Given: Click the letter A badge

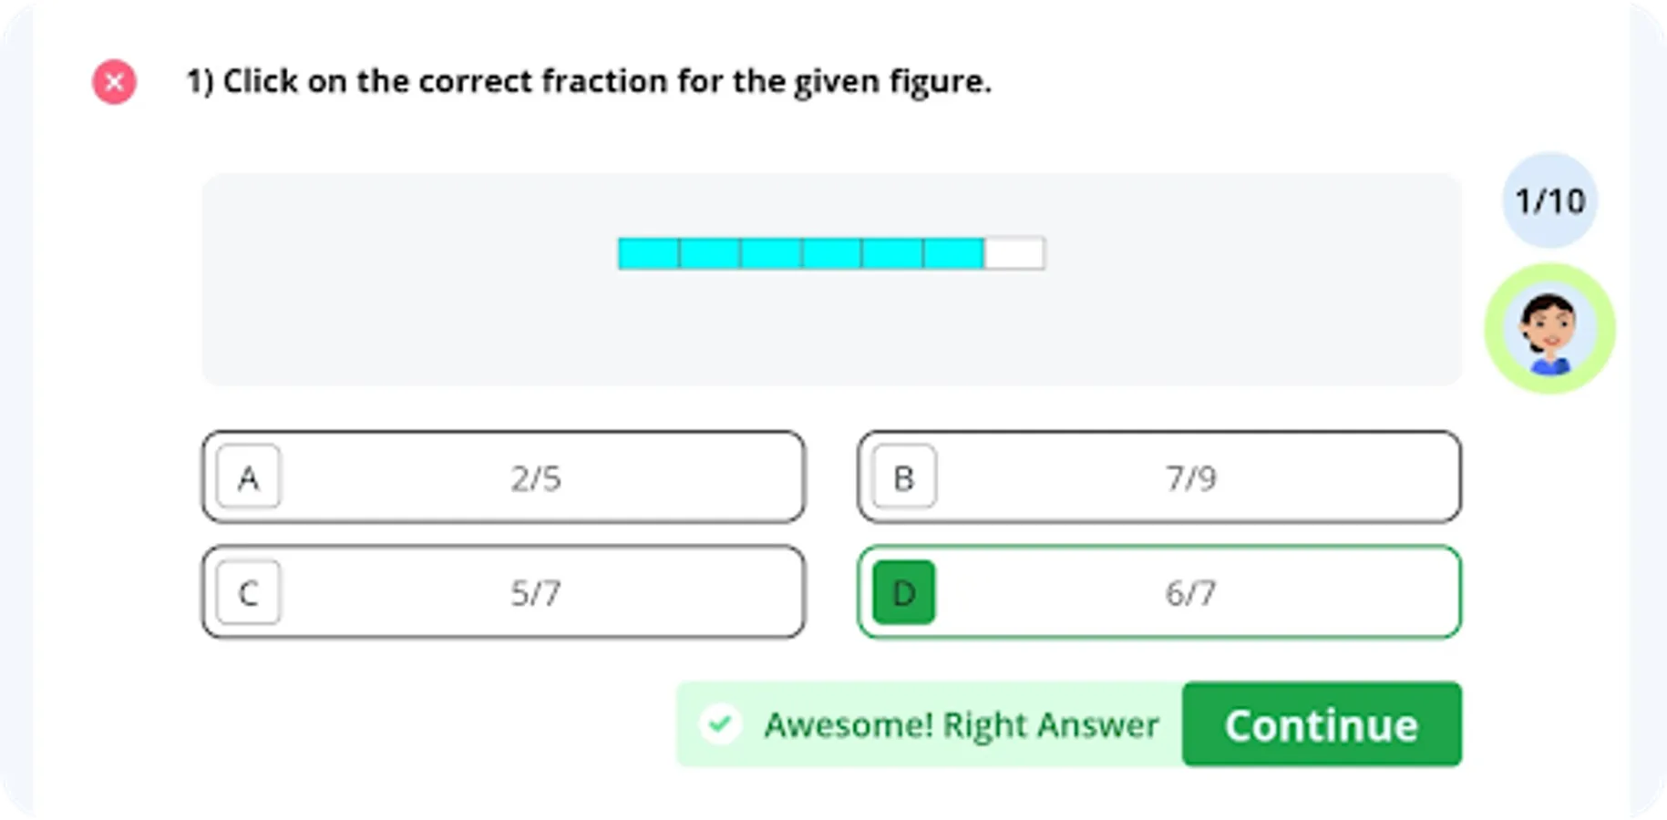Looking at the screenshot, I should 248,477.
